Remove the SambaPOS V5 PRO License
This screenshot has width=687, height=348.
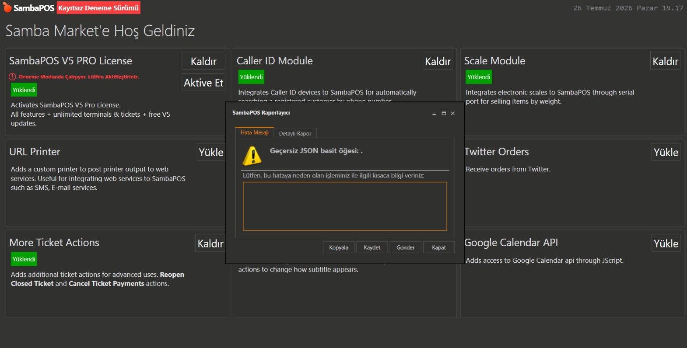(203, 61)
